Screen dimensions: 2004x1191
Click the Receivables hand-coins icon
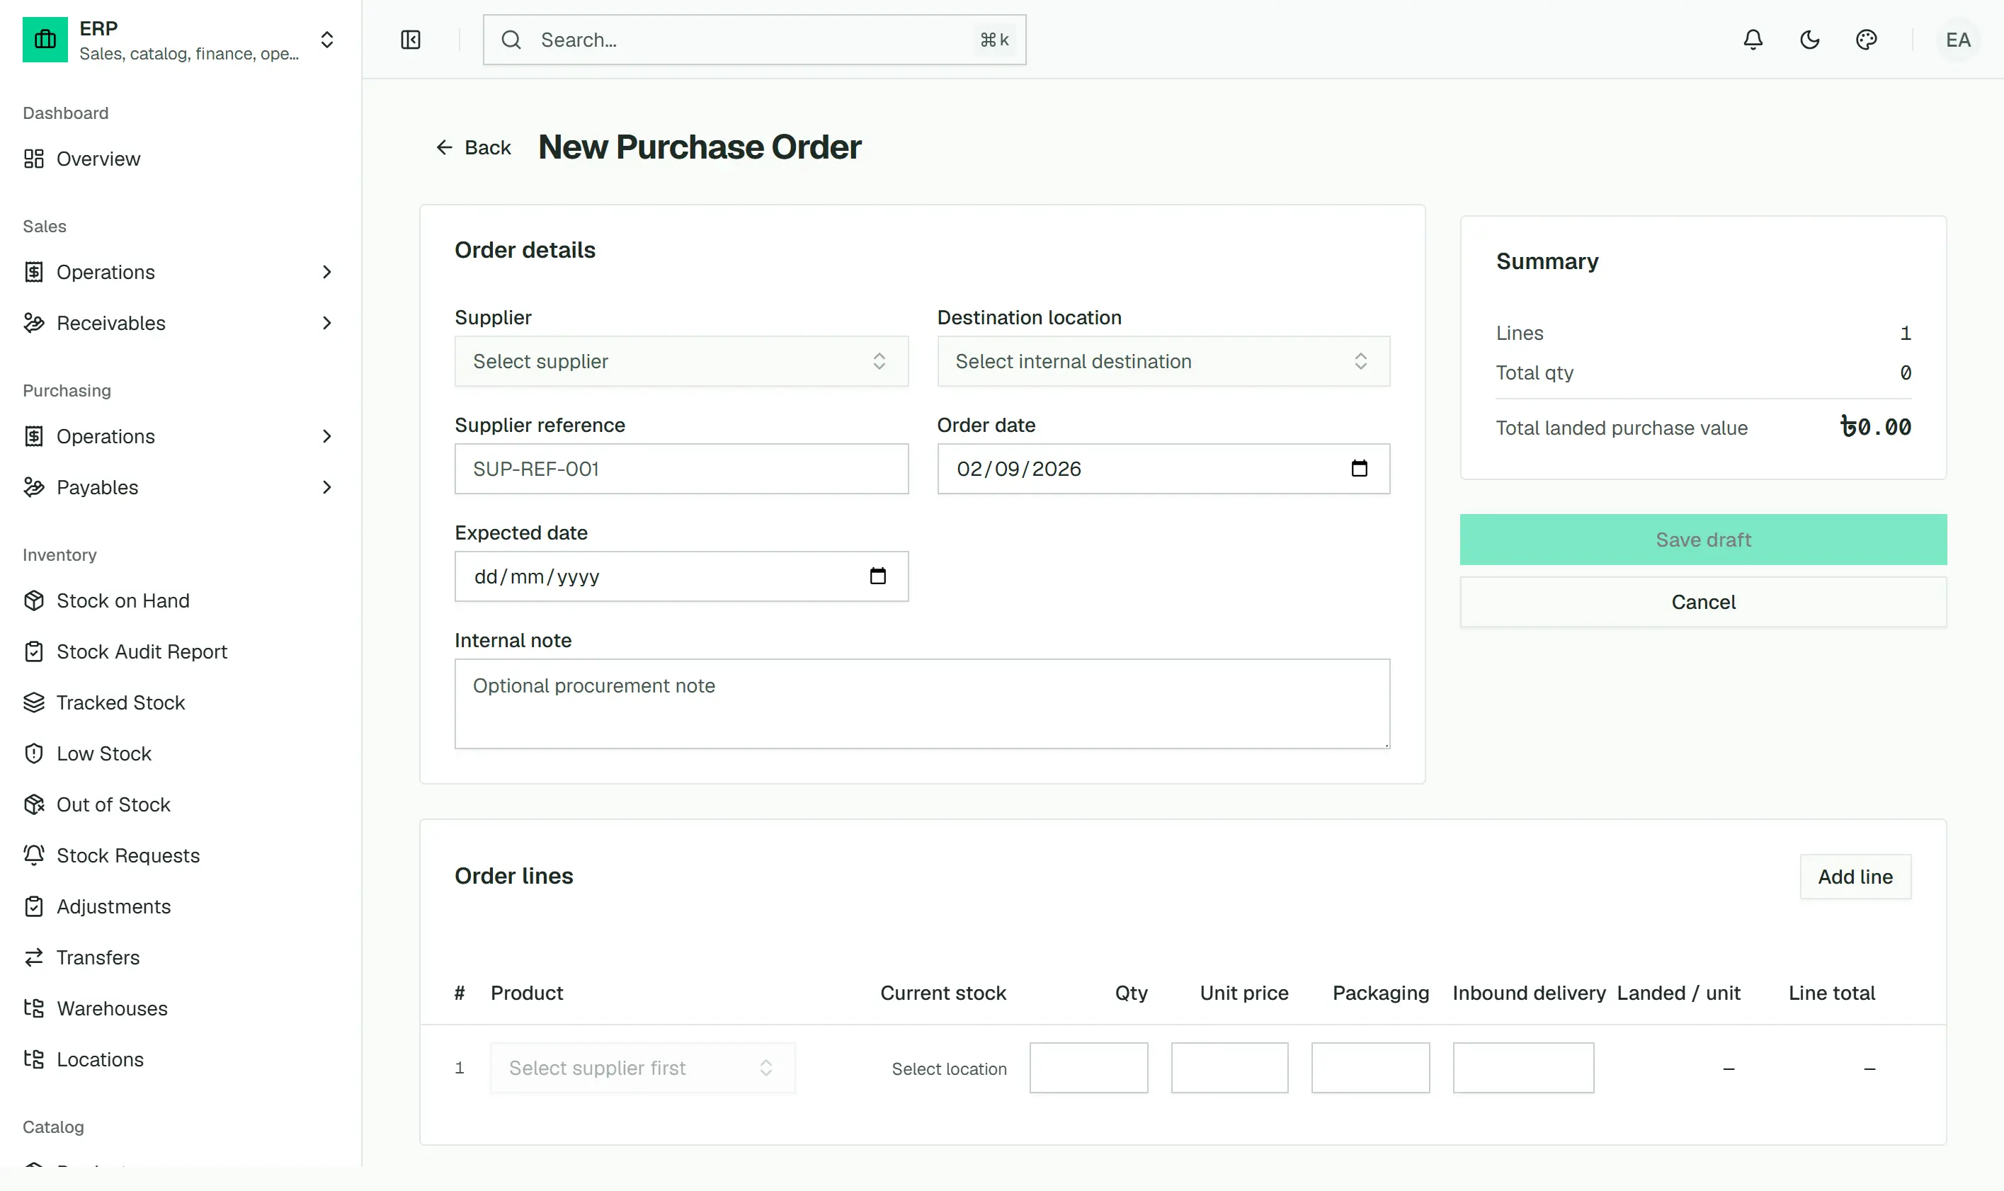pyautogui.click(x=34, y=323)
